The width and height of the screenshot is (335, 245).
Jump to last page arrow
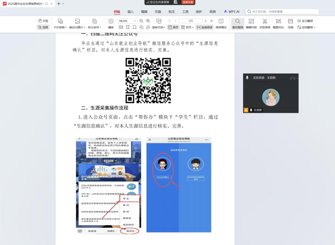point(211,21)
